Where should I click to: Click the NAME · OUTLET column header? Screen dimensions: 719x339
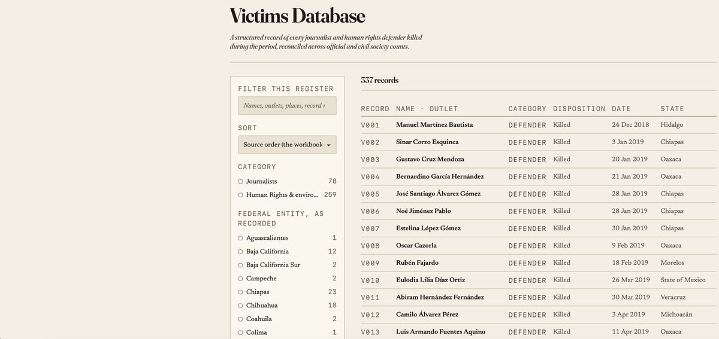(427, 109)
